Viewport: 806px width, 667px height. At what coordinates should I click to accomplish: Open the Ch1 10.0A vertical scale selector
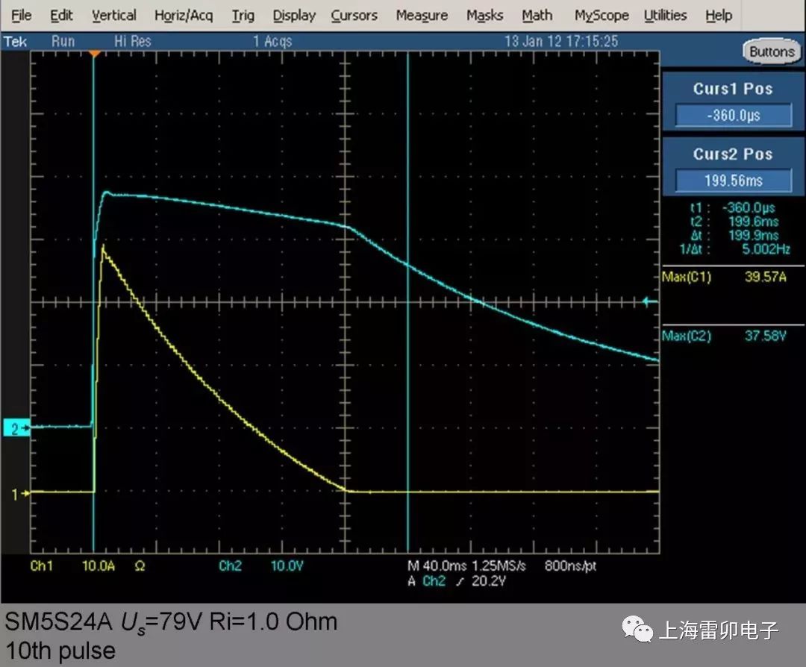coord(98,566)
